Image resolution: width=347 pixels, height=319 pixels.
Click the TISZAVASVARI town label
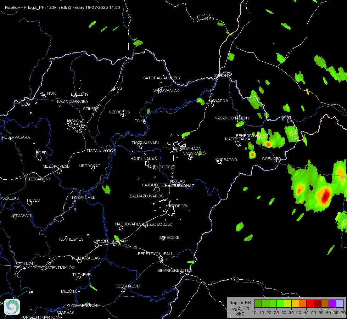(x=145, y=143)
